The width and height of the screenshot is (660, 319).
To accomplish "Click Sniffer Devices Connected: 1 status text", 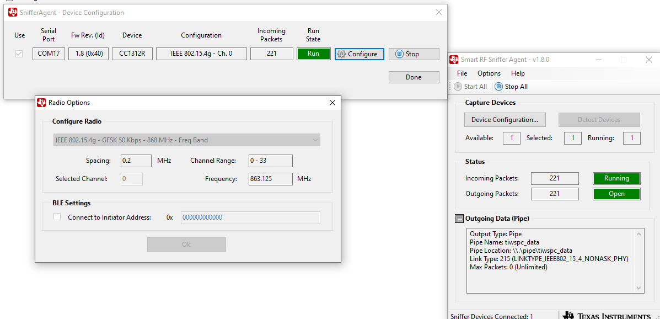I will click(x=492, y=316).
